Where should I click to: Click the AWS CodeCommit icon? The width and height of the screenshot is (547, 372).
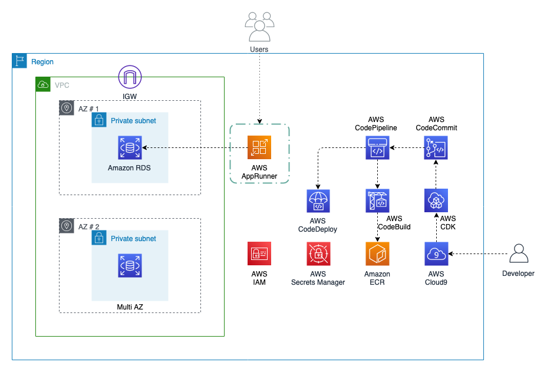click(x=436, y=147)
